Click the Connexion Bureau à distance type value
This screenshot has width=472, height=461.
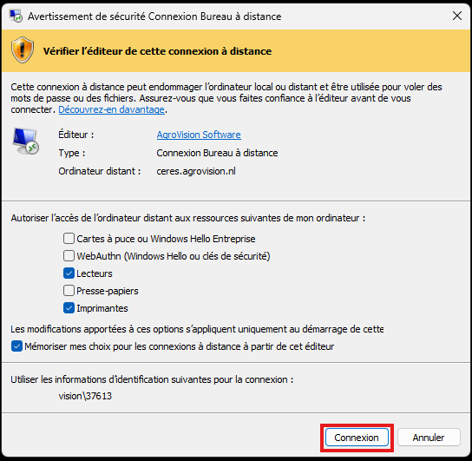[x=217, y=153]
